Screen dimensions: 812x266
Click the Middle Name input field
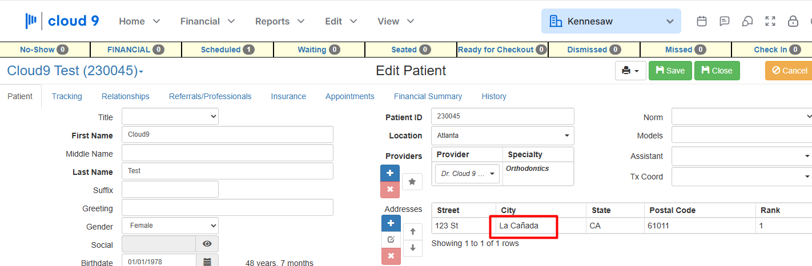227,153
